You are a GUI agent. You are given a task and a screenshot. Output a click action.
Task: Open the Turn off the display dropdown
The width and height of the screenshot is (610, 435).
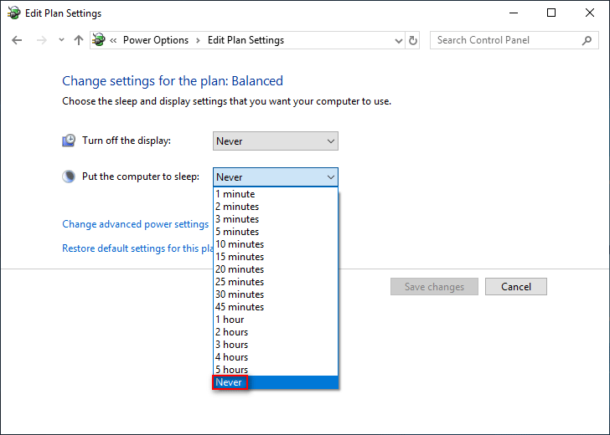275,141
